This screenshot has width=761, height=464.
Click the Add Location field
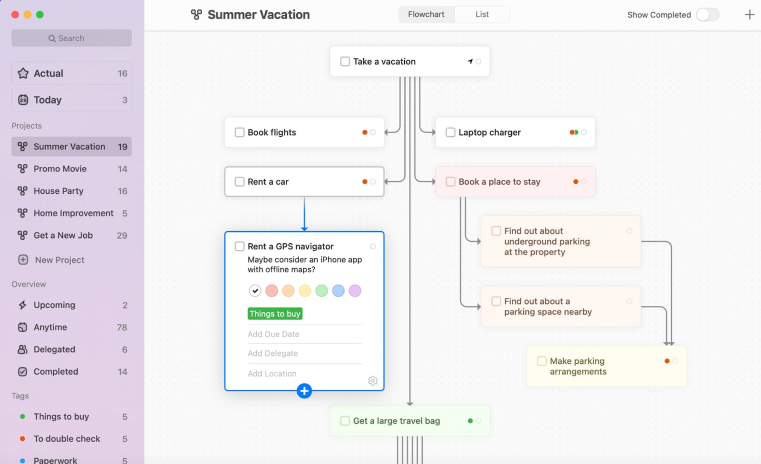pyautogui.click(x=304, y=374)
